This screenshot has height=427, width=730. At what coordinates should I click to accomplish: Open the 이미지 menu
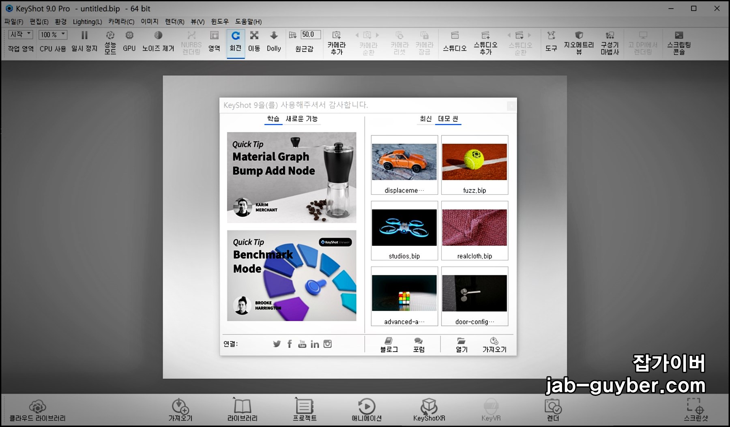[x=150, y=21]
